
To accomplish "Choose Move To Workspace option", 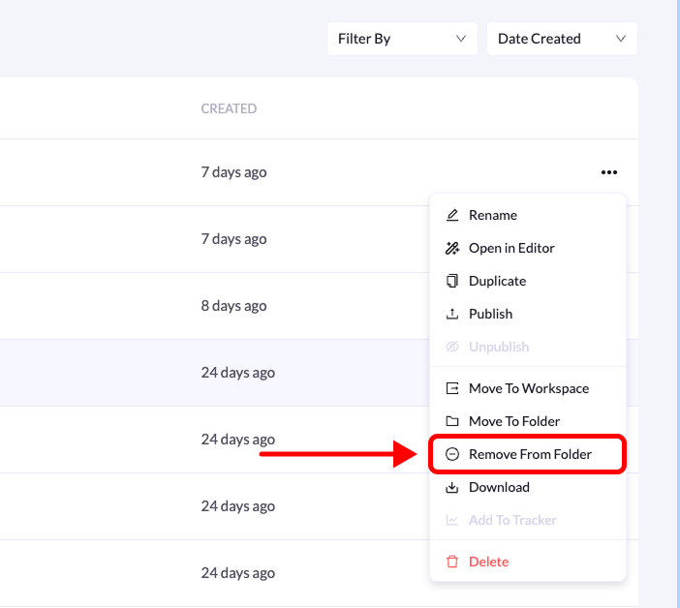I will (527, 388).
